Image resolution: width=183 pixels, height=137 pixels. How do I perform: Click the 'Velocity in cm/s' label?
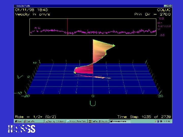[x=33, y=14]
